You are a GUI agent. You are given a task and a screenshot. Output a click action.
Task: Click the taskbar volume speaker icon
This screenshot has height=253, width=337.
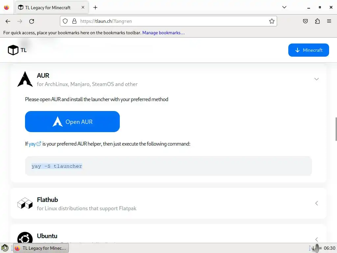pos(316,248)
